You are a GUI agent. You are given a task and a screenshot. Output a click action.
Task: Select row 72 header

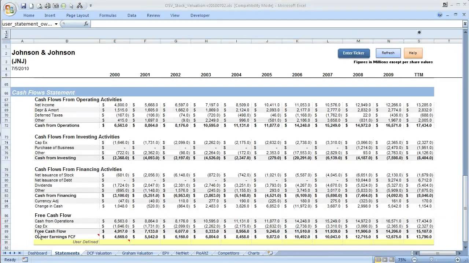coord(6,125)
